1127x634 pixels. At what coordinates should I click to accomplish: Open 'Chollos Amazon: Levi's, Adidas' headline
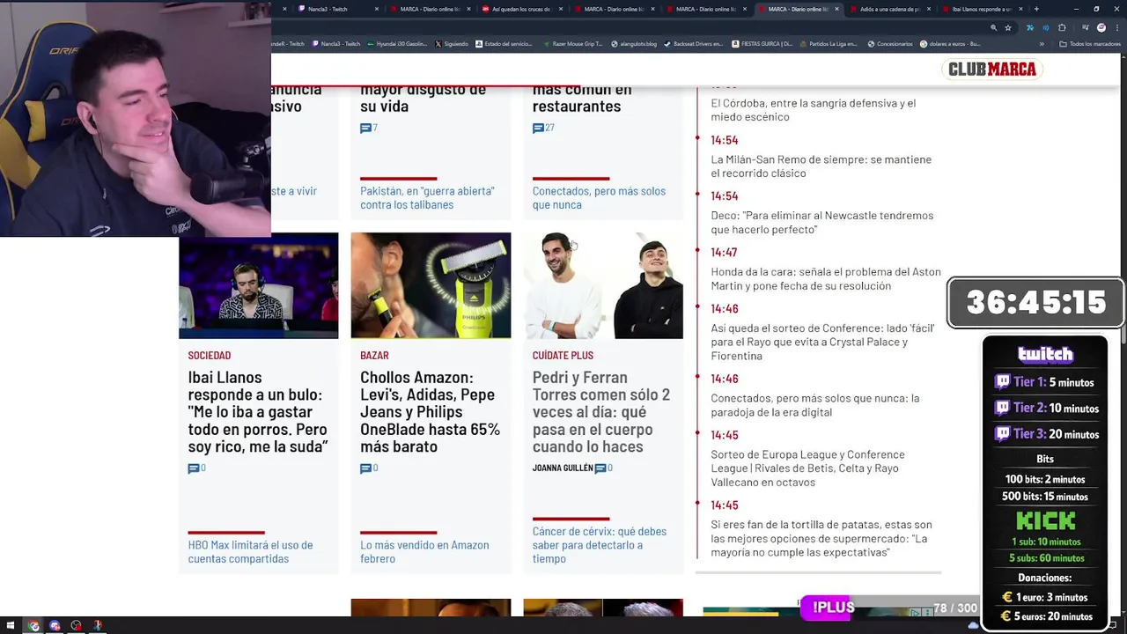[x=430, y=411]
